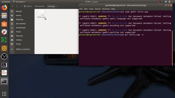Viewport: 175px width, 98px height.
Task: Open Trash in Files sidebar
Action: 18,44
